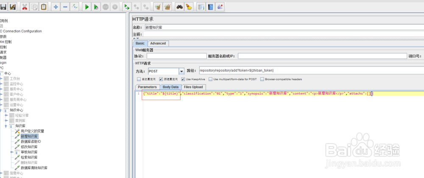Save the test plan with floppy icon
424x178 pixels.
click(x=3, y=7)
